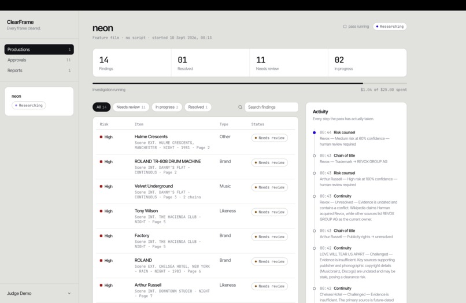Click the 11 Needs review stat card
The height and width of the screenshot is (303, 466).
289,63
